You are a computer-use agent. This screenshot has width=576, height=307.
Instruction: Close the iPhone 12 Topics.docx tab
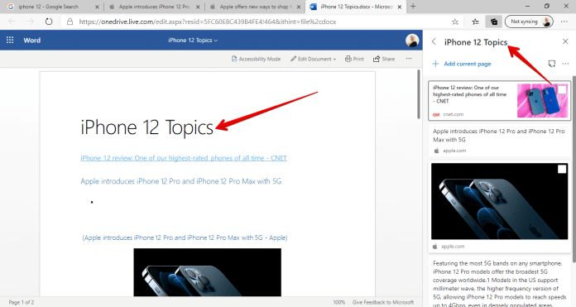400,7
